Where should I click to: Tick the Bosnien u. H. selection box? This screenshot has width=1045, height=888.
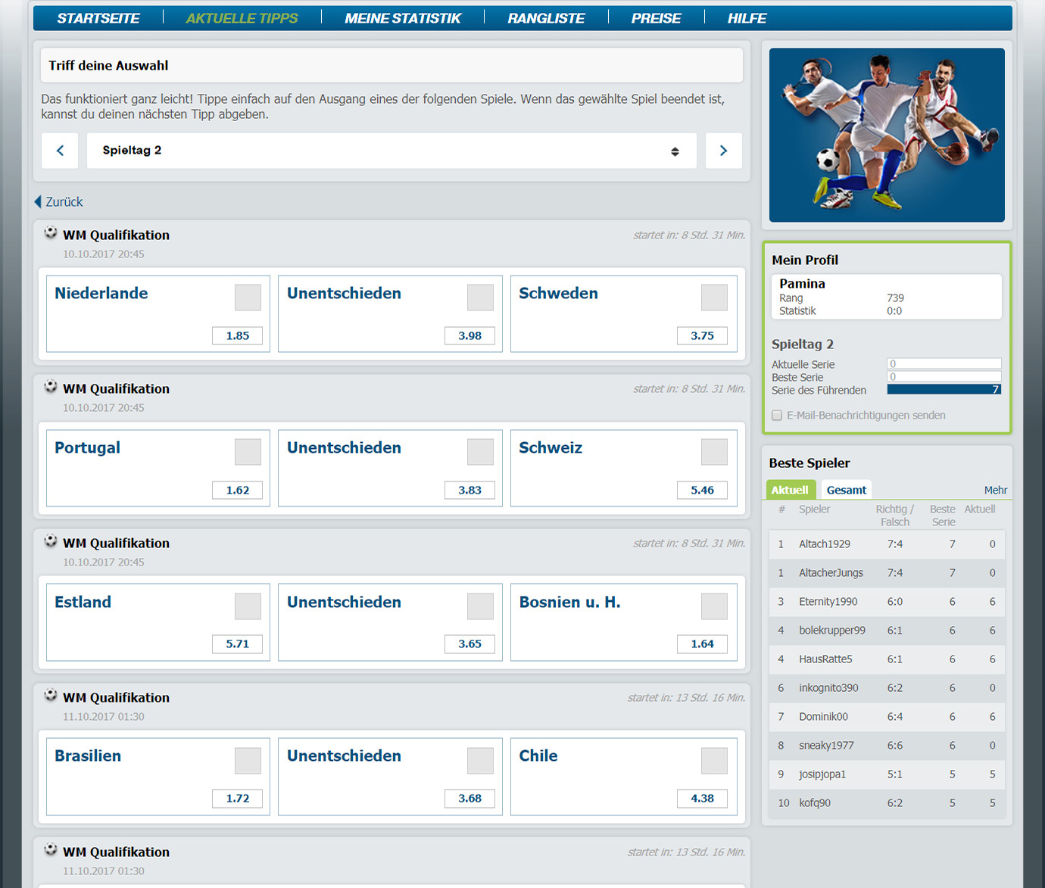(714, 606)
